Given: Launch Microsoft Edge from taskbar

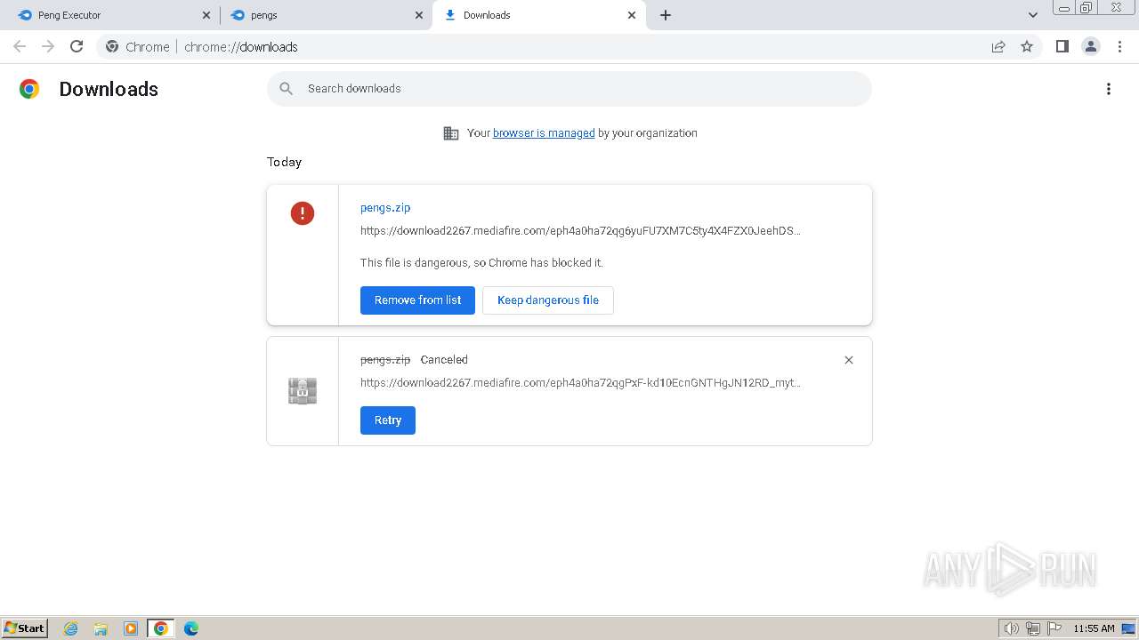Looking at the screenshot, I should 191,628.
